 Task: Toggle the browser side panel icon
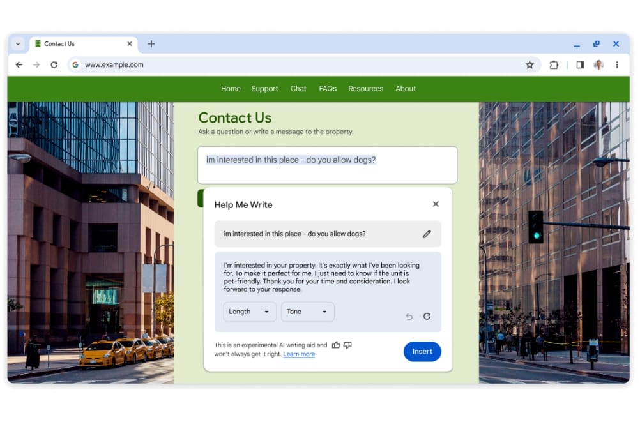(x=580, y=65)
